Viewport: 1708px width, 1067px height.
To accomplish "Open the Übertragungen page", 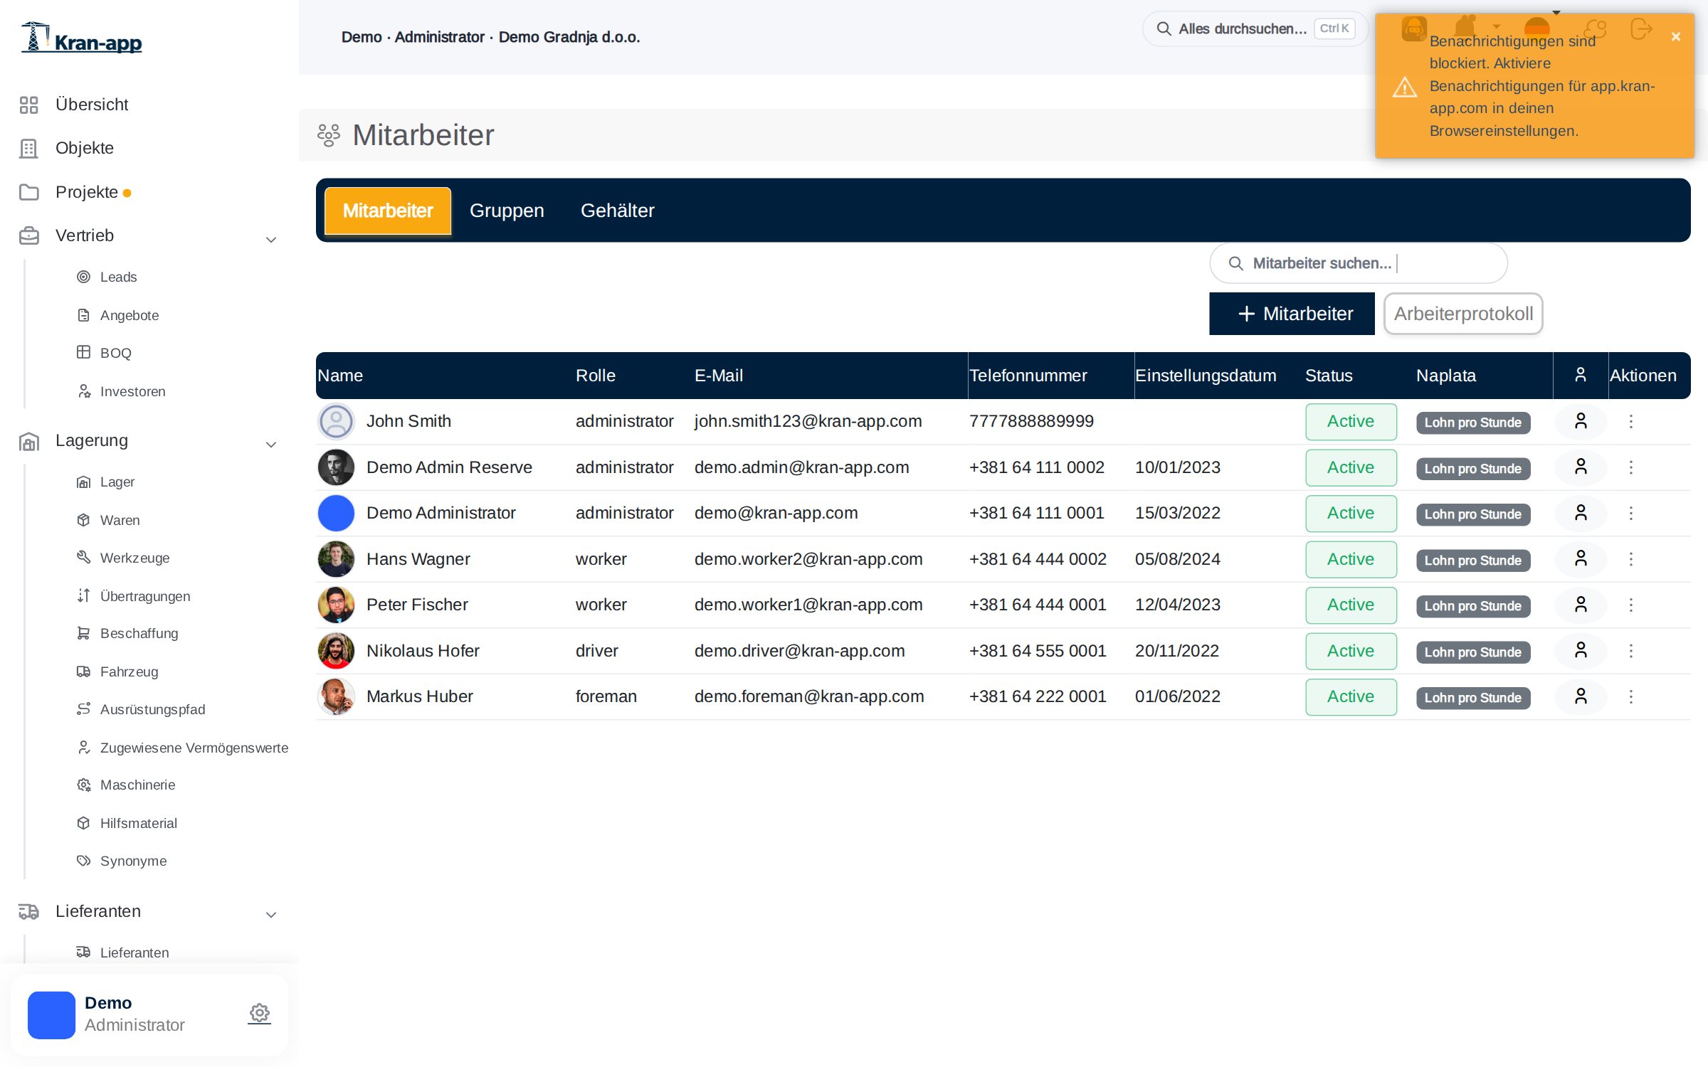I will click(x=144, y=596).
